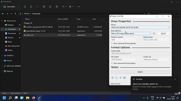The width and height of the screenshot is (181, 101).
Task: Expand the This PC tree node
Action: [2, 61]
